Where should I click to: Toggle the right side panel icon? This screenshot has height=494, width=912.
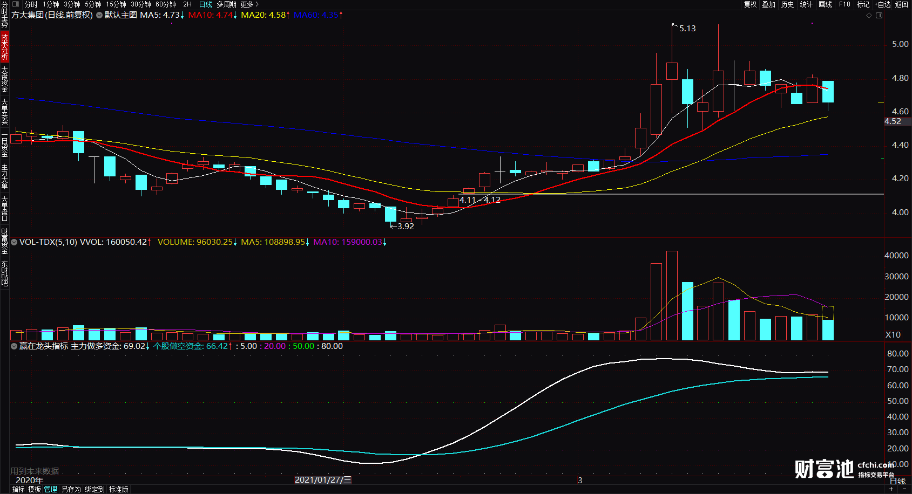[879, 15]
